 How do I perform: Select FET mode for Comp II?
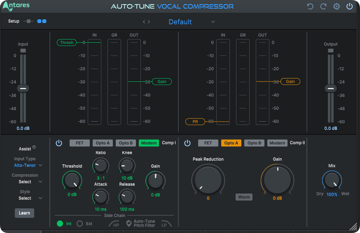[x=208, y=143]
